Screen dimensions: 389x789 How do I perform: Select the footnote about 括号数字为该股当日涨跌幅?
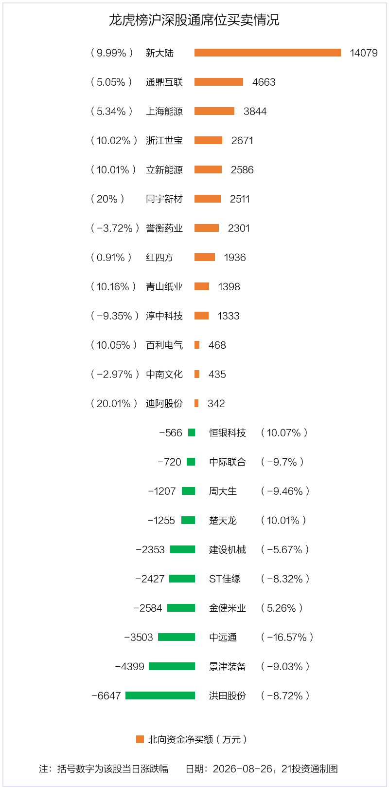104,769
